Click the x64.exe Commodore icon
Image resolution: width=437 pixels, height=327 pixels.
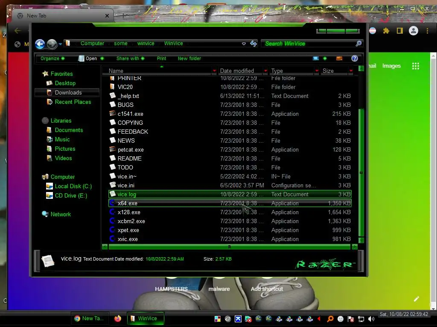coord(113,203)
